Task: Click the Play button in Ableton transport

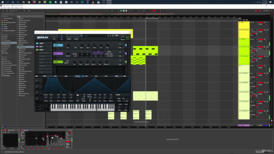Action: (x=121, y=11)
